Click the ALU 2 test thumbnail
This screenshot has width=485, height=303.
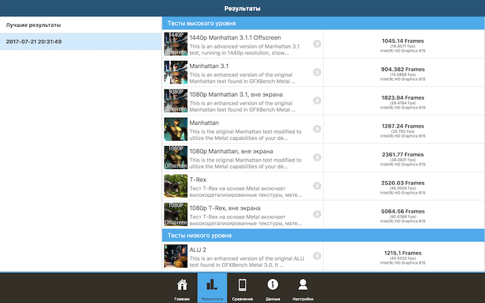pyautogui.click(x=176, y=256)
